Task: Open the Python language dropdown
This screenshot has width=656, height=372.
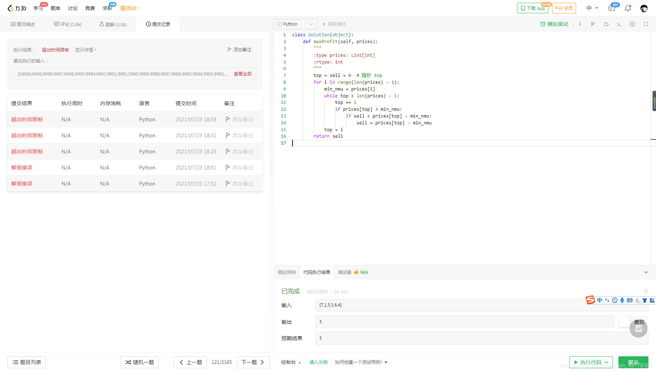Action: point(295,24)
